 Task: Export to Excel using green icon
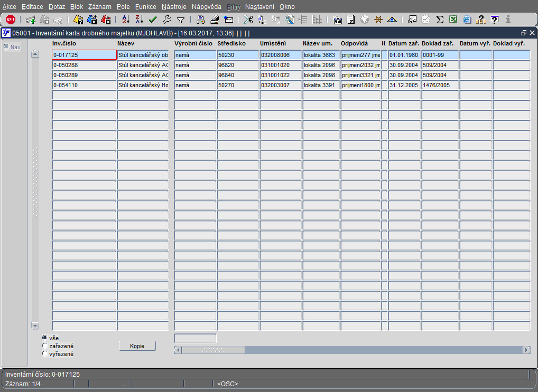pyautogui.click(x=453, y=20)
